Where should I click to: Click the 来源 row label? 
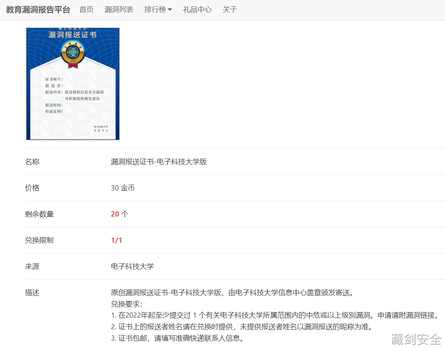click(32, 266)
